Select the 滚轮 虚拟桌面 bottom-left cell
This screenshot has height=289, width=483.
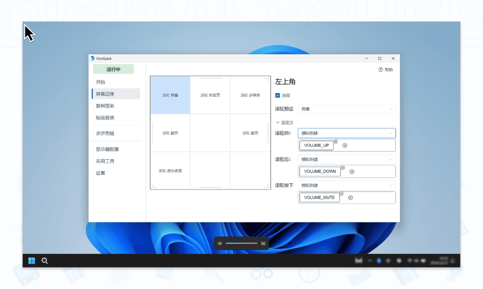(170, 171)
